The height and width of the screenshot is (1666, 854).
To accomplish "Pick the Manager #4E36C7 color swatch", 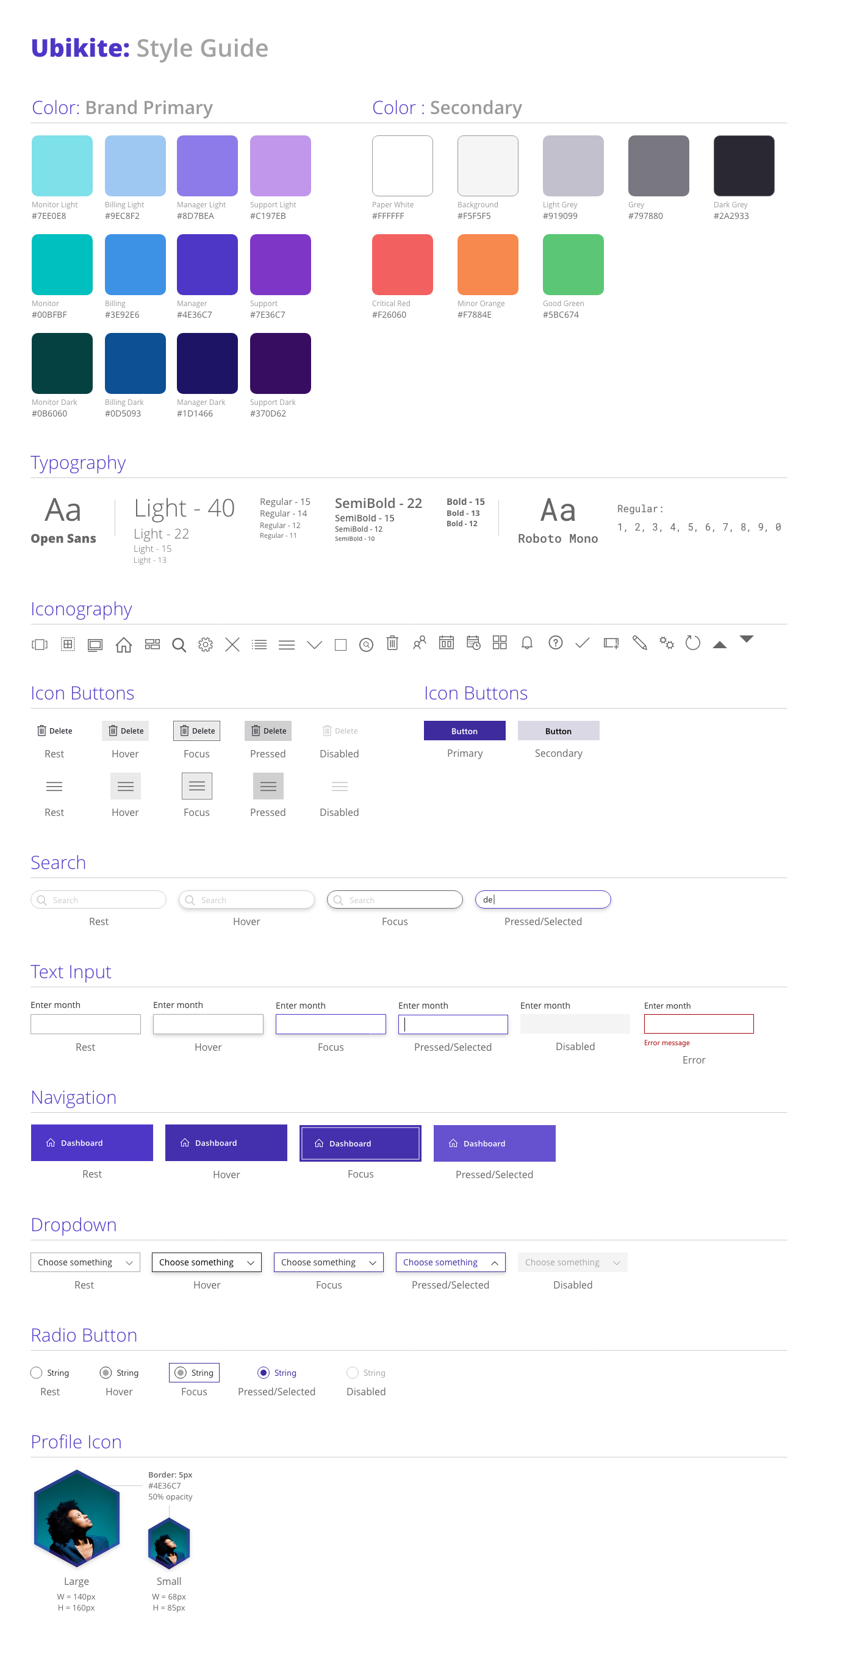I will point(207,265).
